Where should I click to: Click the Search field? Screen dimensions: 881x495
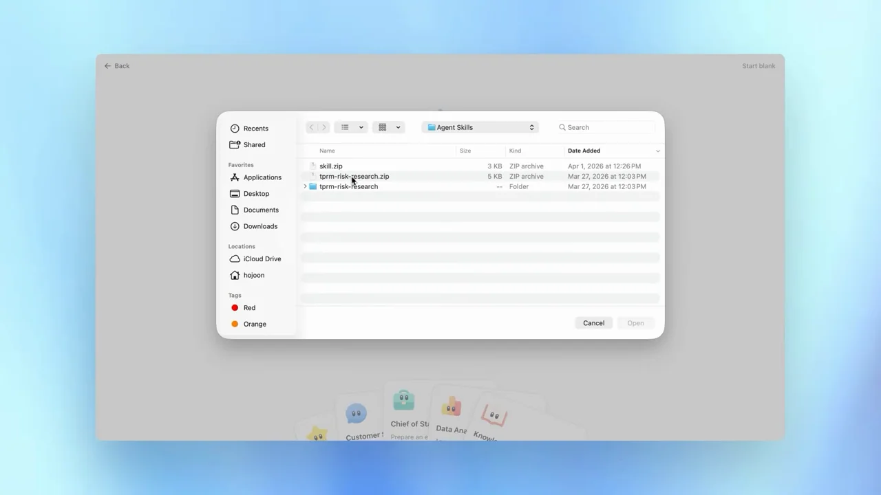pos(606,127)
